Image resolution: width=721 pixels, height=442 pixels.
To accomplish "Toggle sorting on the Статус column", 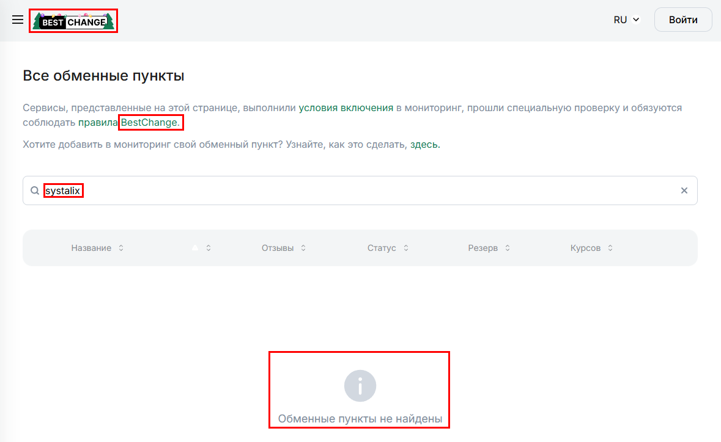I will [388, 248].
